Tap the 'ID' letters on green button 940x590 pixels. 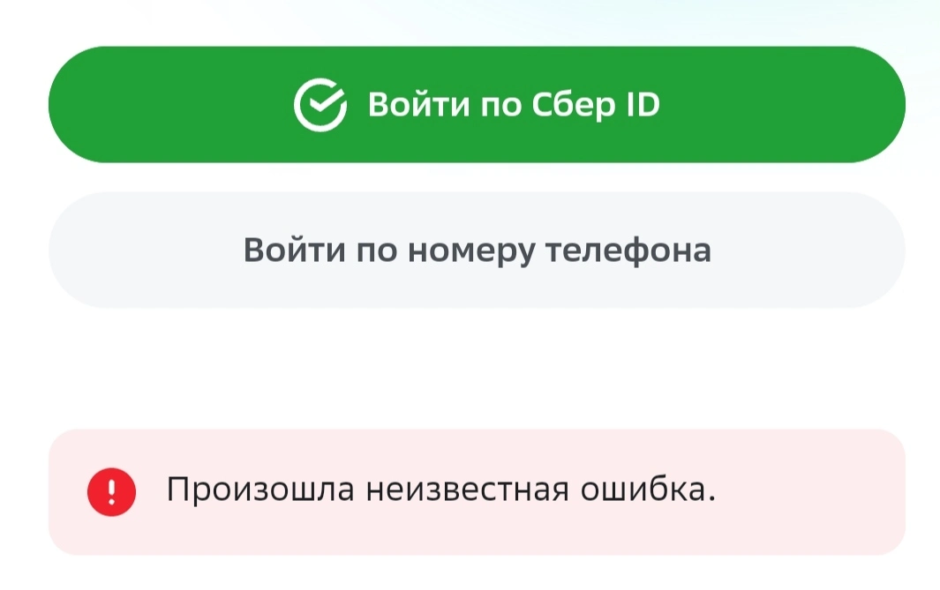(643, 105)
